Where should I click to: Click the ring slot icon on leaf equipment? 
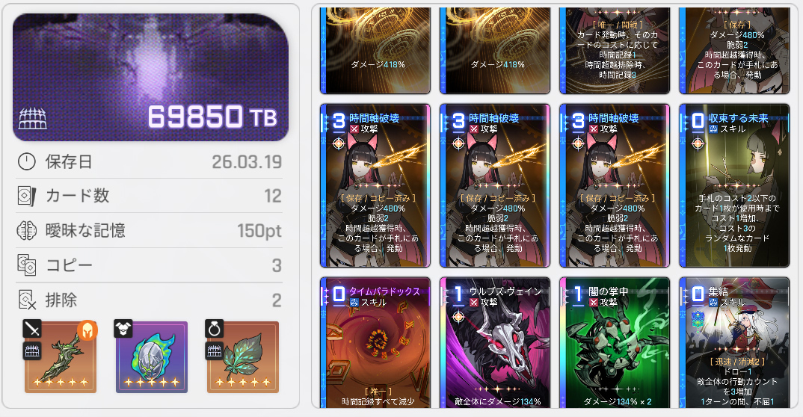[214, 329]
